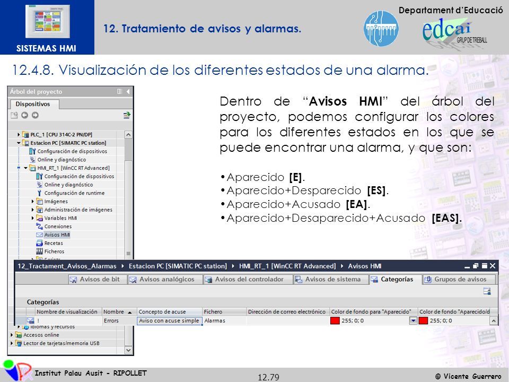This screenshot has width=509, height=382.
Task: Collapse the project tree panel with the arrow icon
Action: click(128, 92)
